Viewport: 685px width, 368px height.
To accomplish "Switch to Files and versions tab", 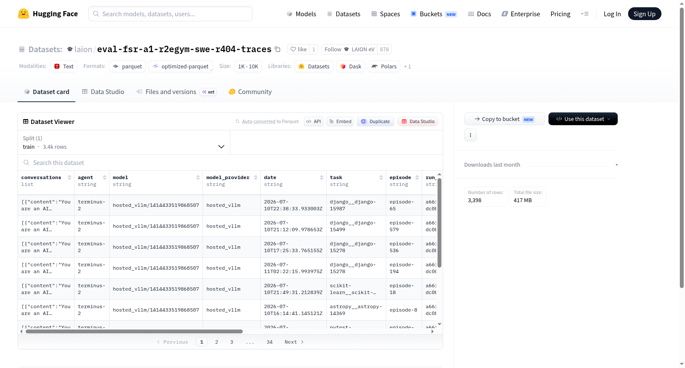I will coord(176,91).
